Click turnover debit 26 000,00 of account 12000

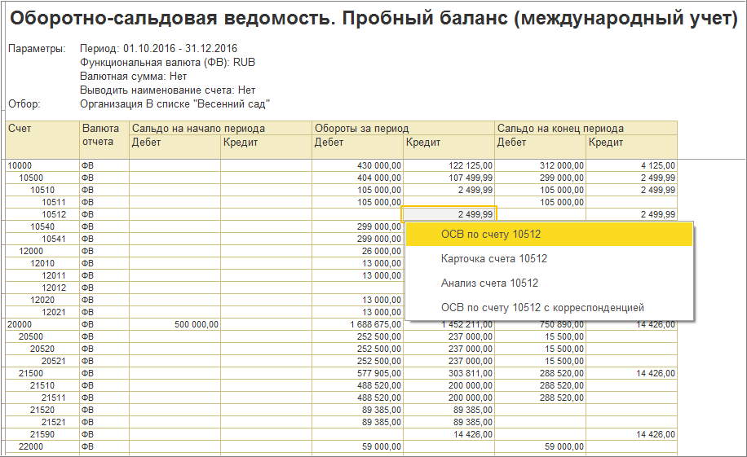coord(358,251)
